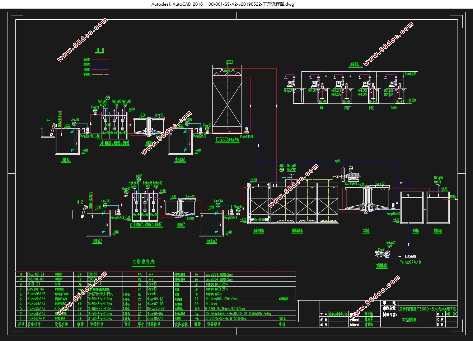Pick the Lev.I01 level gauge circle
473x341 pixels.
click(x=74, y=123)
